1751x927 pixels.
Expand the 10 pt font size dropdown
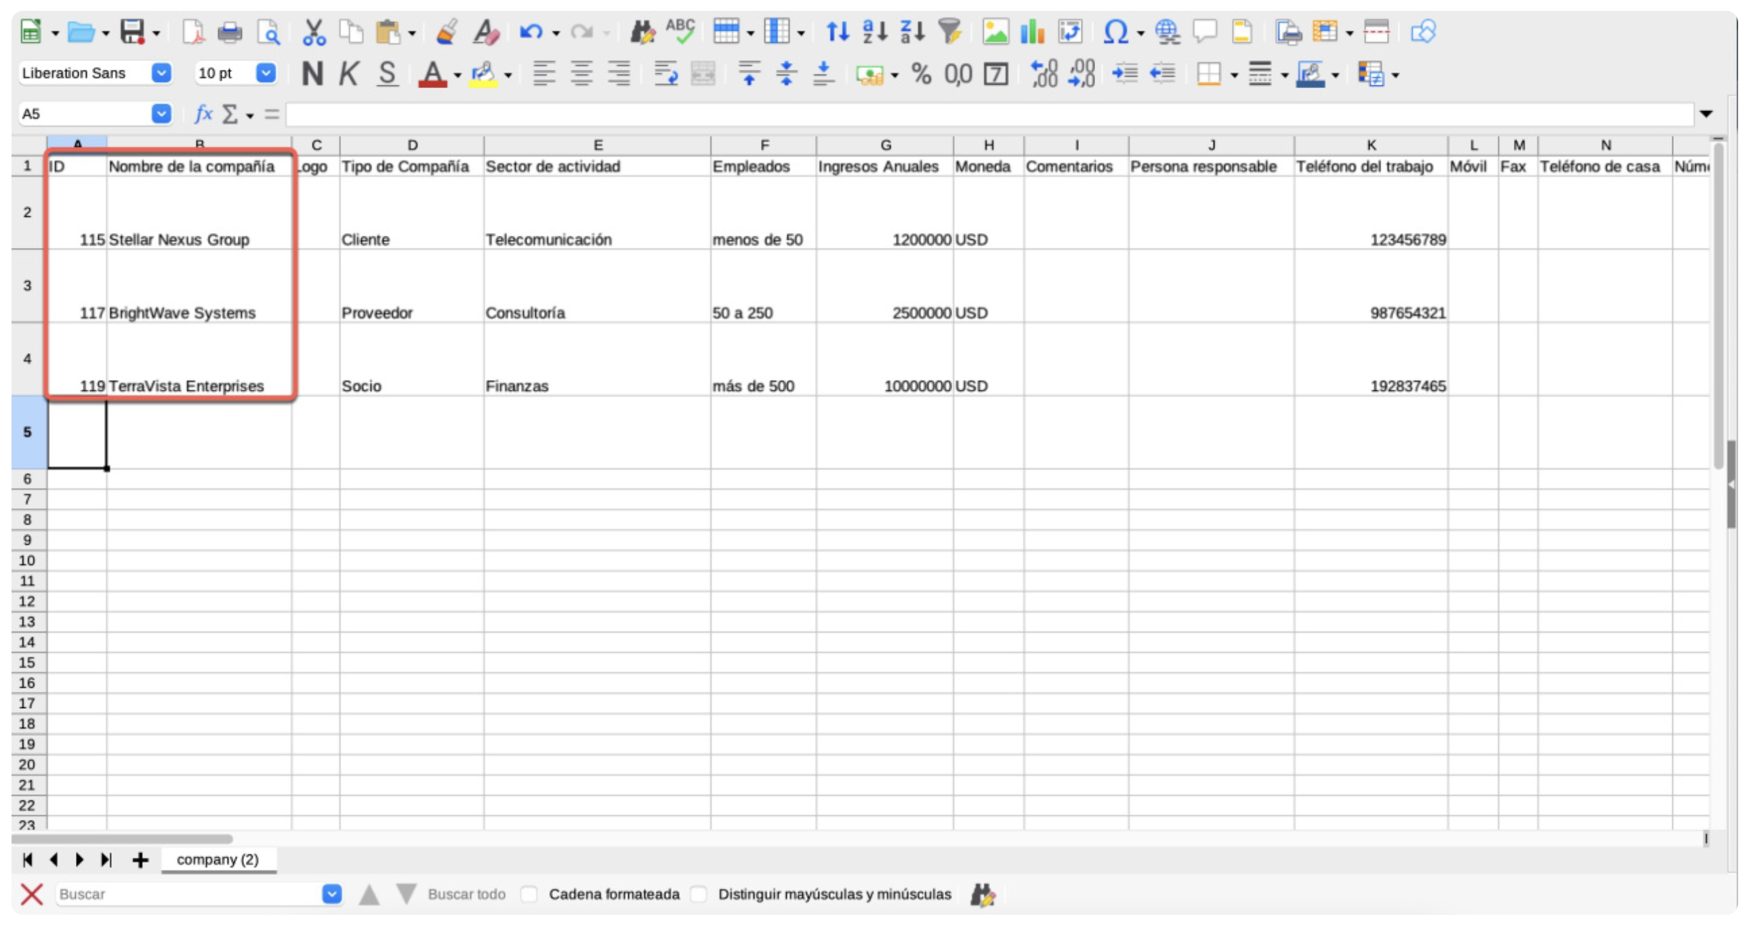pyautogui.click(x=266, y=73)
